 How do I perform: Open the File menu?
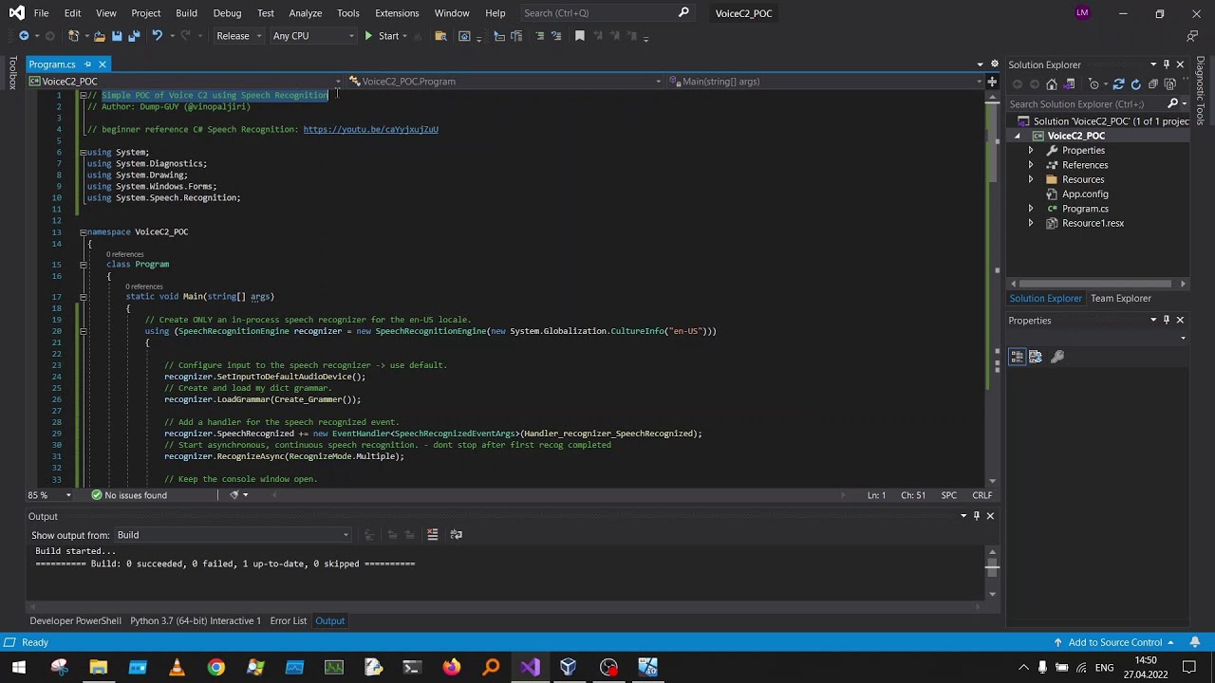tap(41, 13)
